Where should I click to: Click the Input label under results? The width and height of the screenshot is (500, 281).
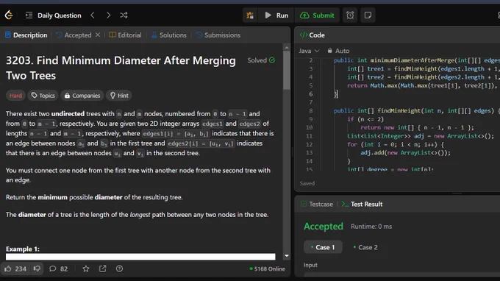pos(310,265)
